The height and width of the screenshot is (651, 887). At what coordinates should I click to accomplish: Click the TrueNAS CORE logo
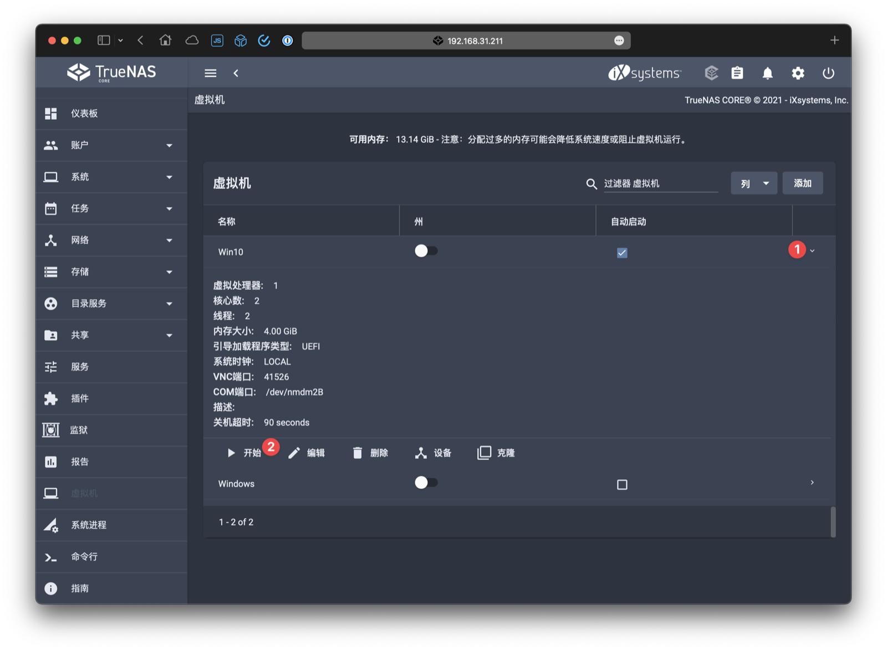point(111,73)
